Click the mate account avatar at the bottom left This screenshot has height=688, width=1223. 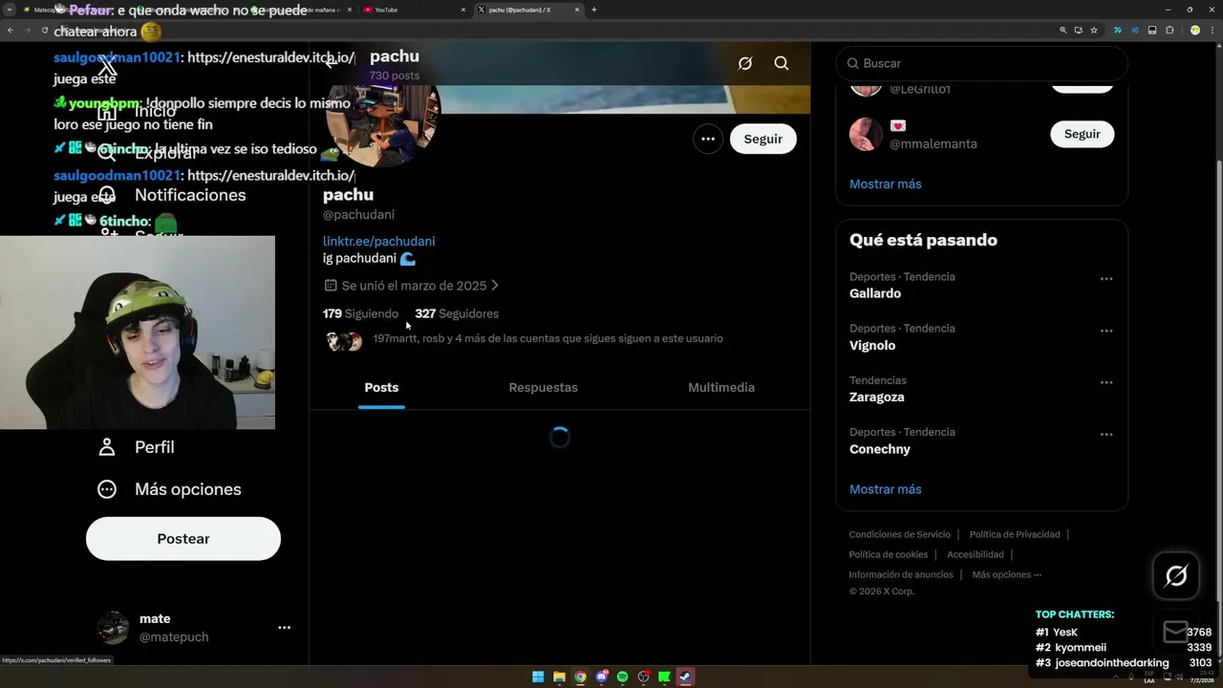pos(113,628)
